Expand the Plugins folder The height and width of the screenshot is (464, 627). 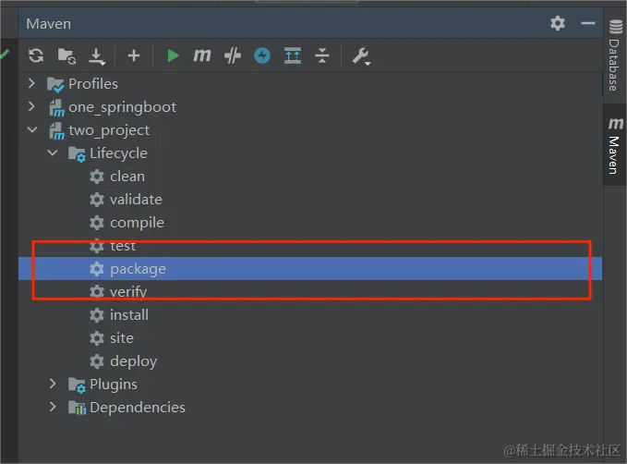click(x=53, y=384)
